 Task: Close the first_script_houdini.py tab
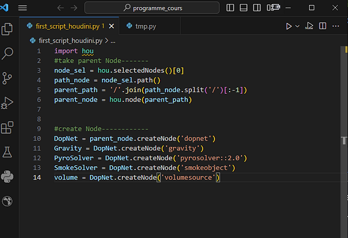pos(111,26)
